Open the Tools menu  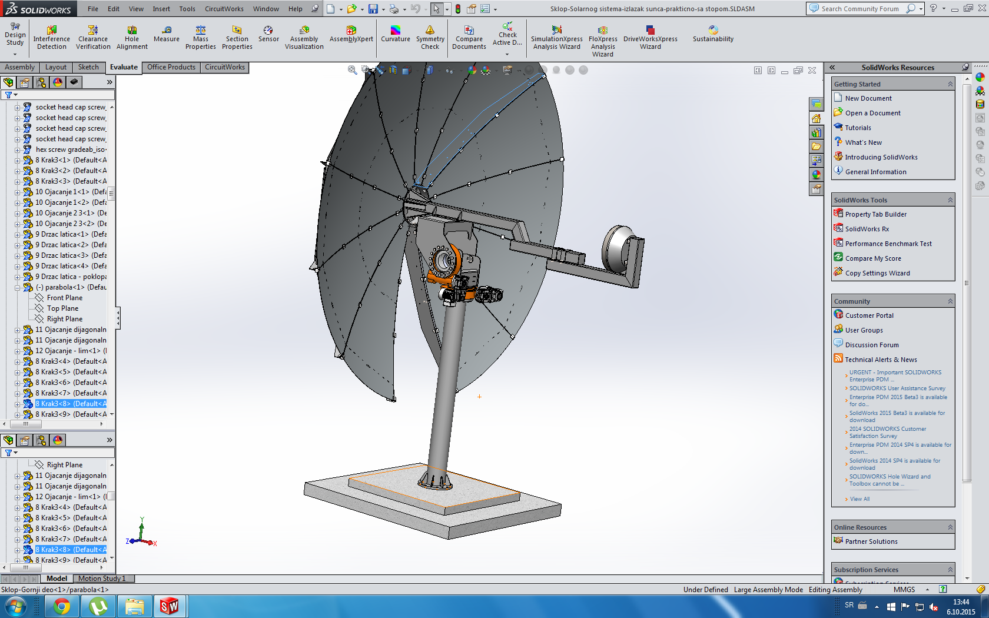tap(187, 9)
